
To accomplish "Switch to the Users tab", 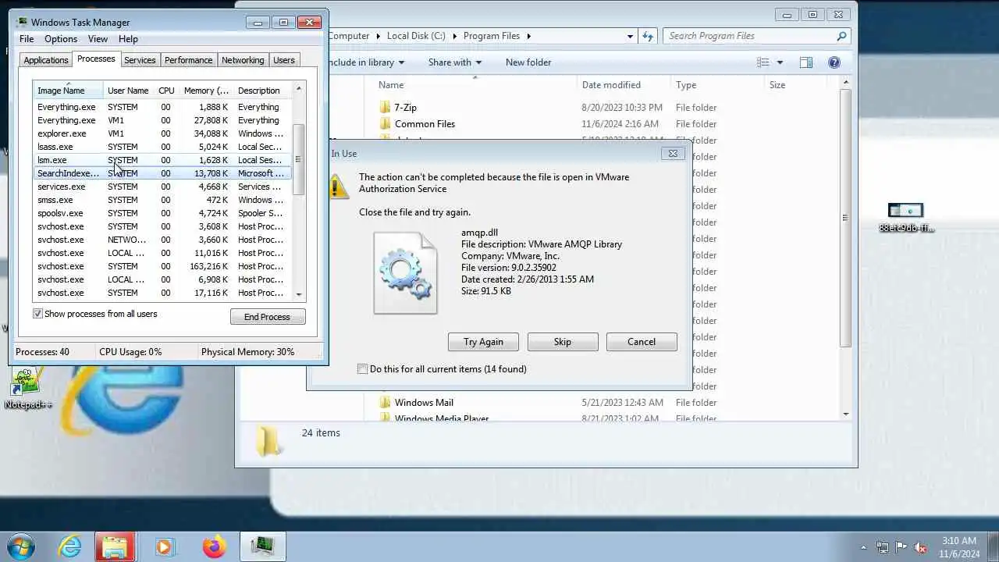I will click(x=284, y=60).
